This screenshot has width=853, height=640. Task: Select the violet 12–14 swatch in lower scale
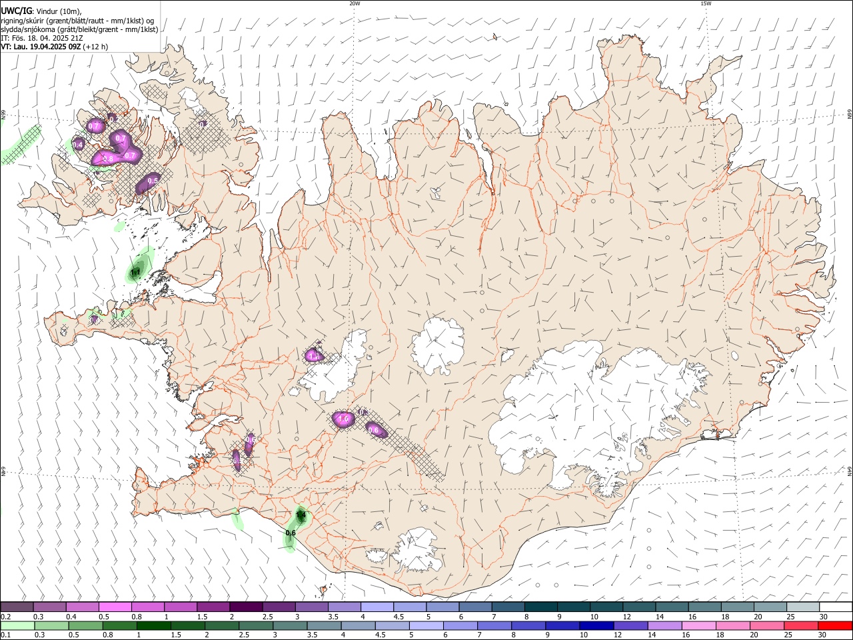629,626
